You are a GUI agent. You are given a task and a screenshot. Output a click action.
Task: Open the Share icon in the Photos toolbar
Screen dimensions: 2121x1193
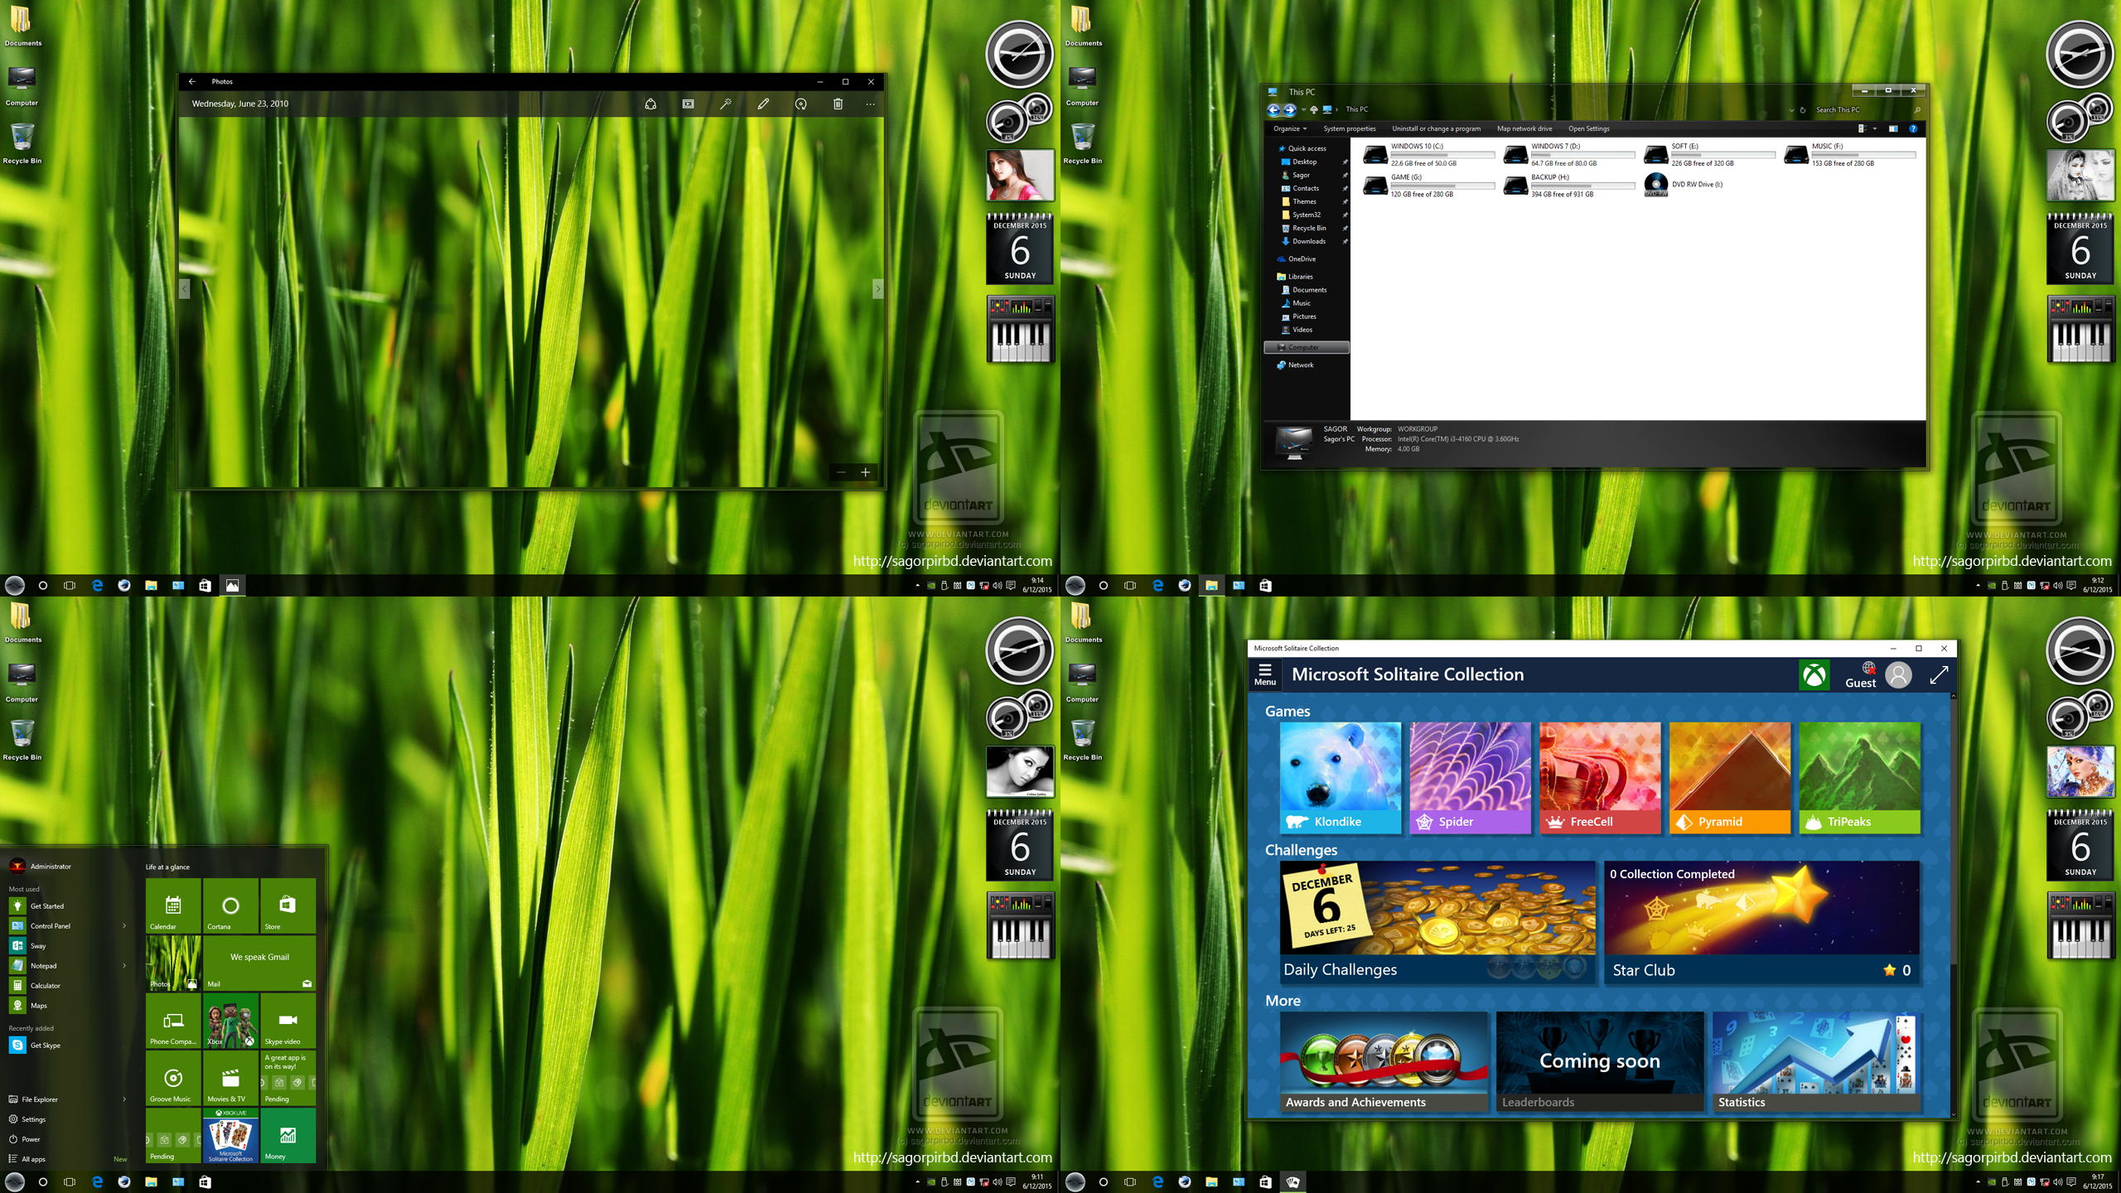tap(650, 104)
